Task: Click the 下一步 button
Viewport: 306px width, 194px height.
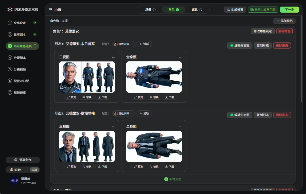Action: coord(289,9)
